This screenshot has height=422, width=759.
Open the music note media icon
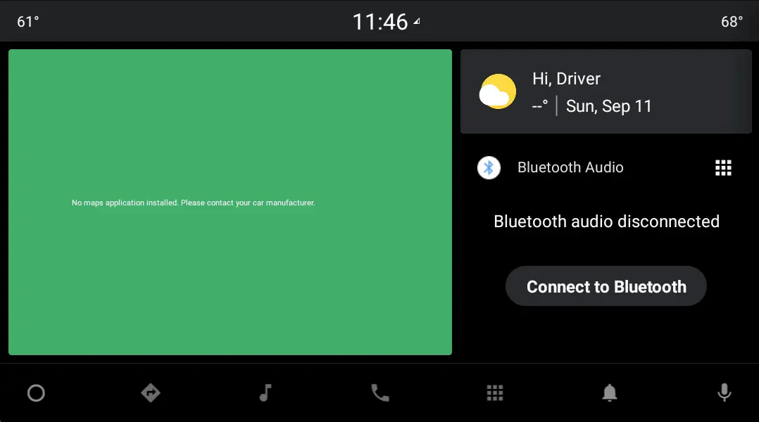click(265, 392)
